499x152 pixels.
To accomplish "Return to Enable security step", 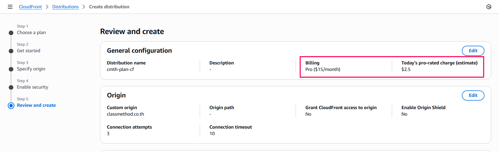I will click(x=32, y=87).
